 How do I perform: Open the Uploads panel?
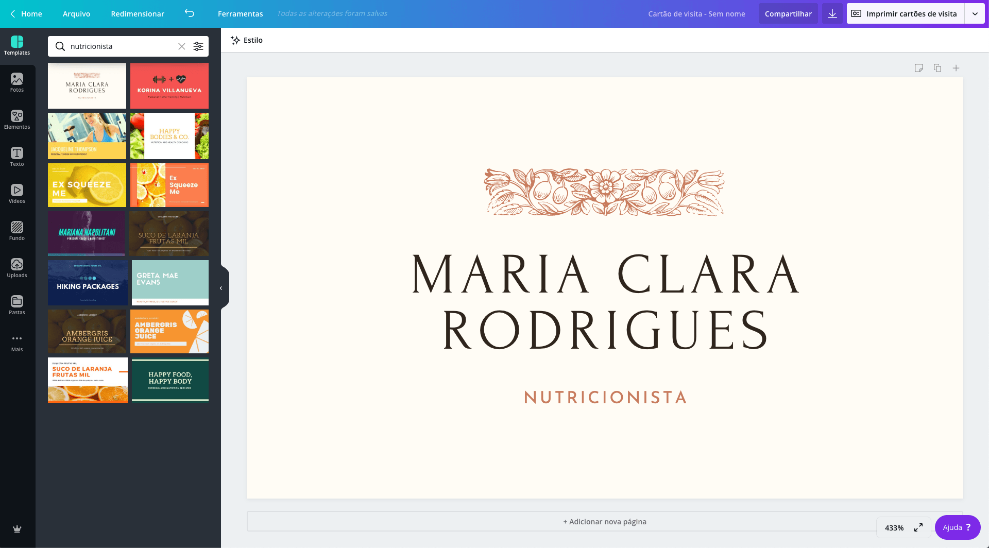tap(17, 268)
